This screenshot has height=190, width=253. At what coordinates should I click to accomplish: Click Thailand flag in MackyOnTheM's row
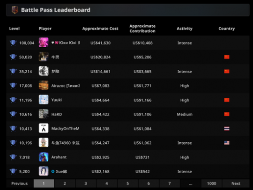[227, 129]
